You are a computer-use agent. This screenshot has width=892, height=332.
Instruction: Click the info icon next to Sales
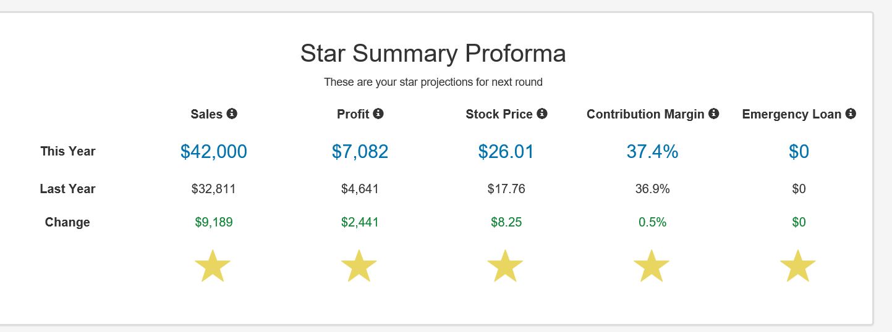pos(232,114)
